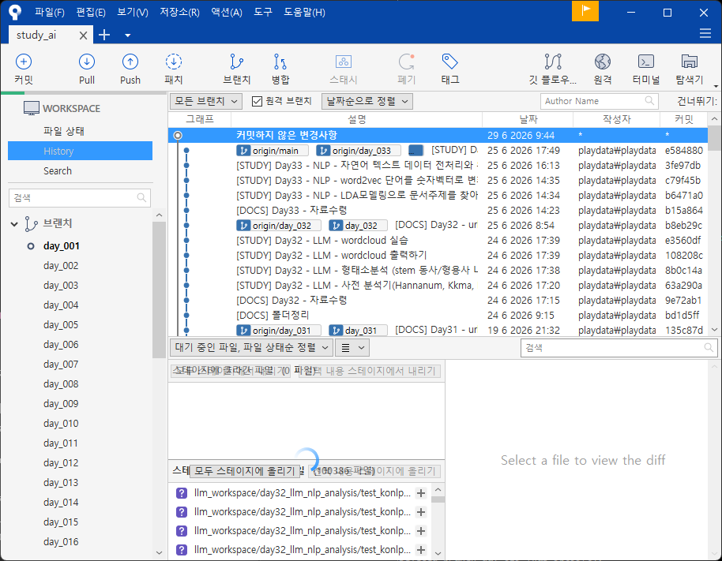Image resolution: width=722 pixels, height=561 pixels.
Task: Click the Discard (폐기) toolbar icon
Action: 407,62
